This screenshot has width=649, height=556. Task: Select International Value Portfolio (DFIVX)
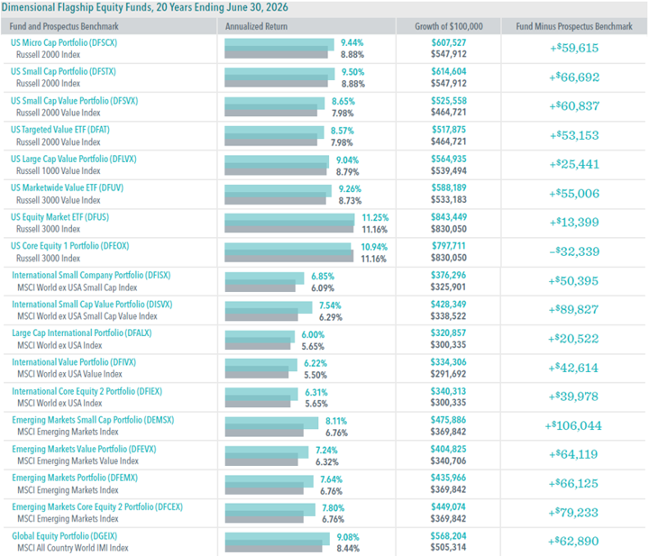click(74, 362)
